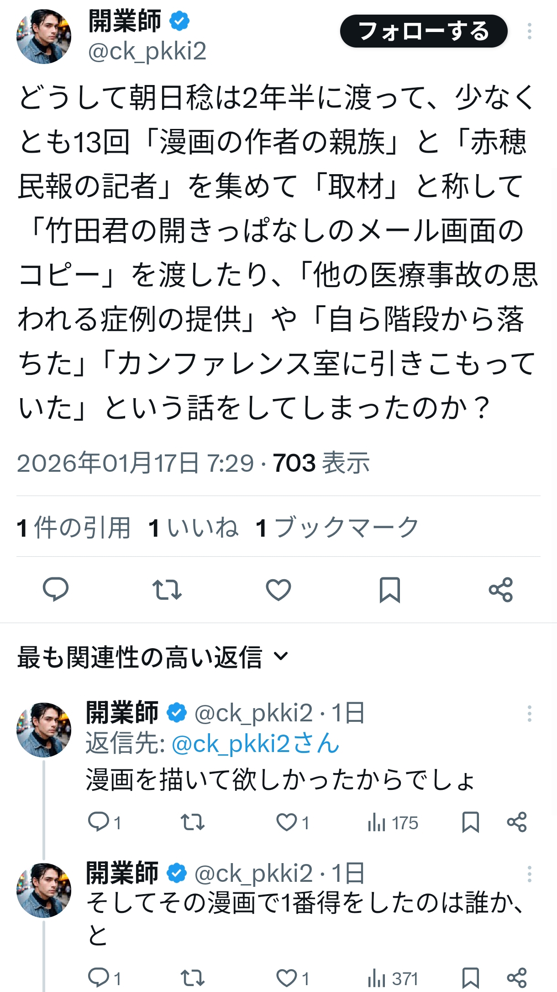
Task: Retweet the main post
Action: (x=167, y=589)
